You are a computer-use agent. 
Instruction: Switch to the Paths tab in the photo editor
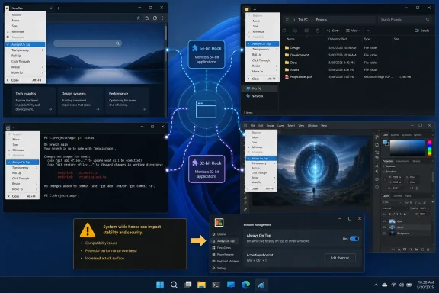(409, 195)
